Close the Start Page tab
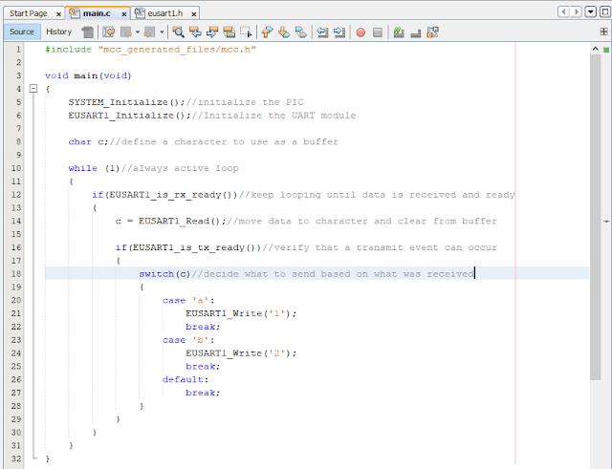The height and width of the screenshot is (469, 612). pos(58,14)
